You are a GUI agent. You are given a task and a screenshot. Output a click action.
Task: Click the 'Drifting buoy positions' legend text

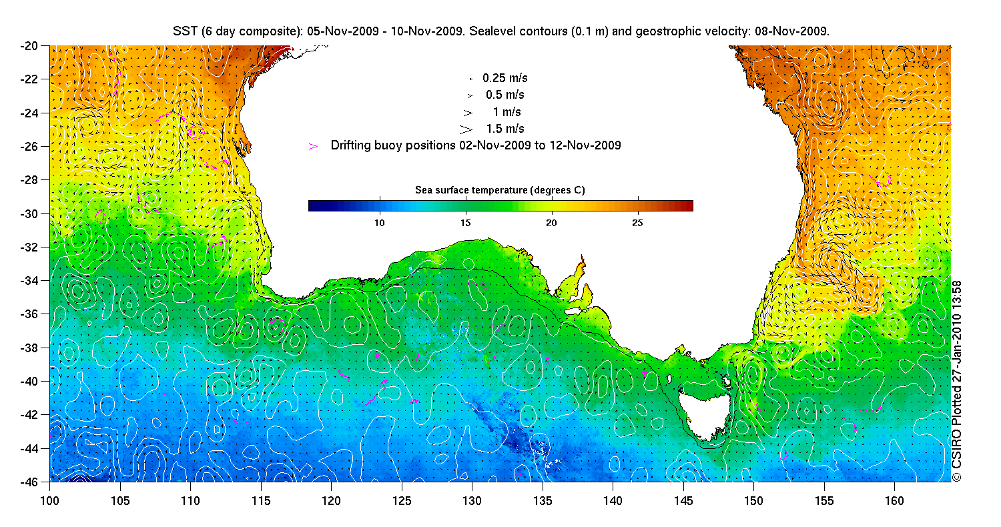point(476,145)
